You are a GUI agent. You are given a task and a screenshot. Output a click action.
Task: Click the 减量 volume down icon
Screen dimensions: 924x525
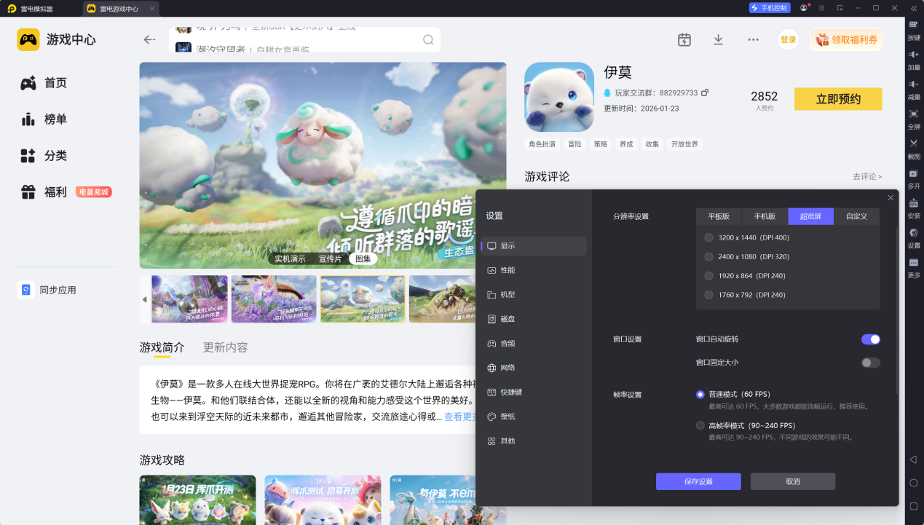click(x=914, y=84)
